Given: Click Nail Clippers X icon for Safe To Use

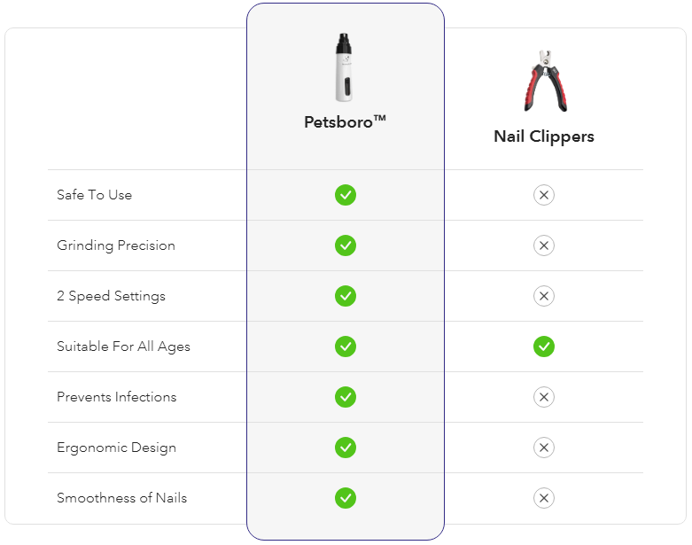Looking at the screenshot, I should [544, 195].
